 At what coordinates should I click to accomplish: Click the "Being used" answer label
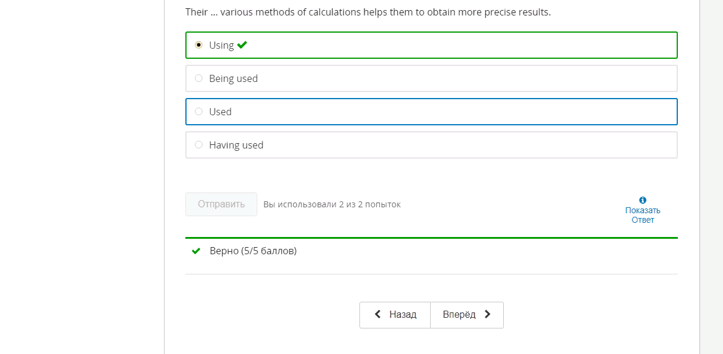[233, 78]
